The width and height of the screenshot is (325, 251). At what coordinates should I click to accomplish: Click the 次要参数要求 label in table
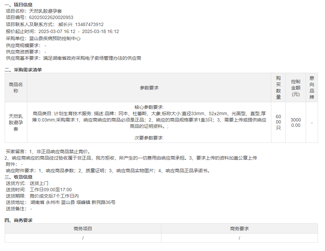tap(149, 138)
